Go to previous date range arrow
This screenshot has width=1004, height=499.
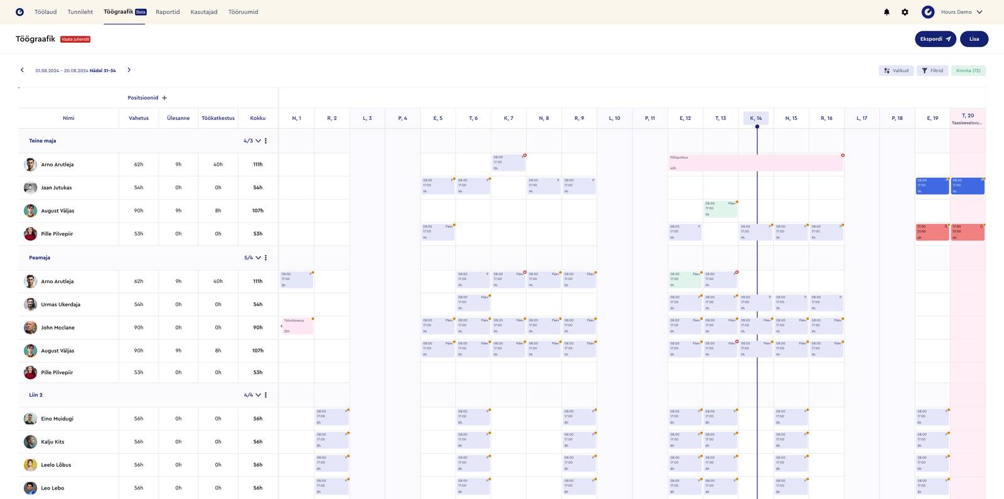(22, 70)
